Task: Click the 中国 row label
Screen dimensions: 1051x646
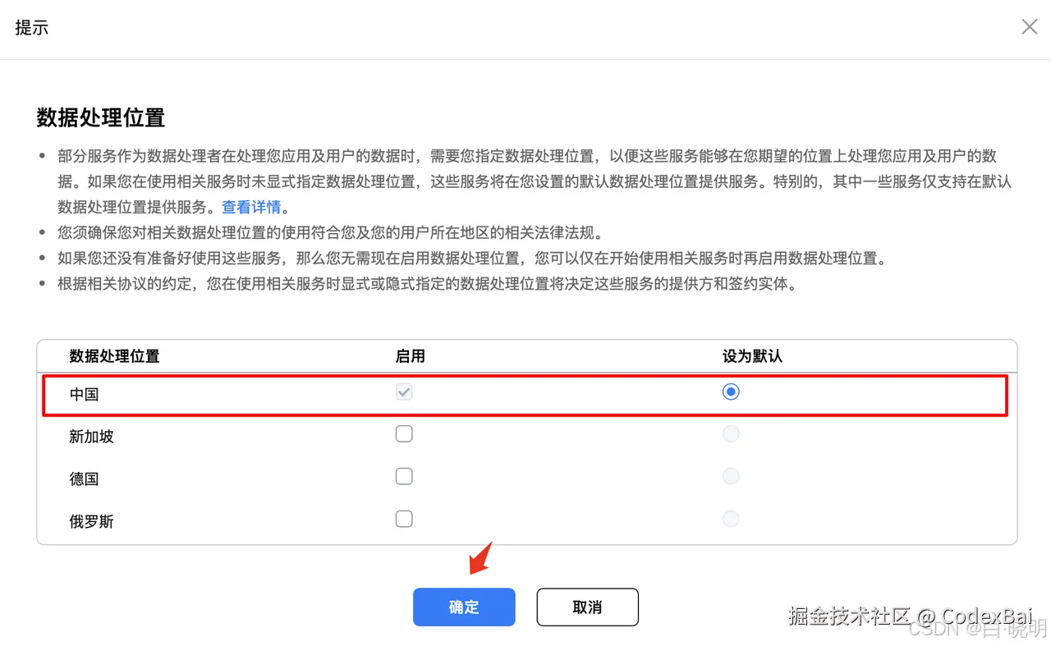Action: point(84,394)
